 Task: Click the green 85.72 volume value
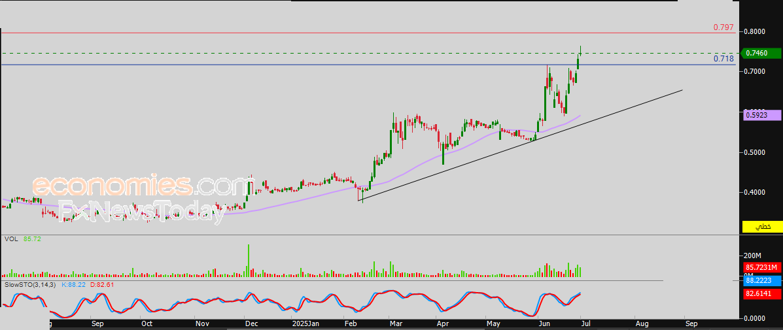(x=32, y=239)
